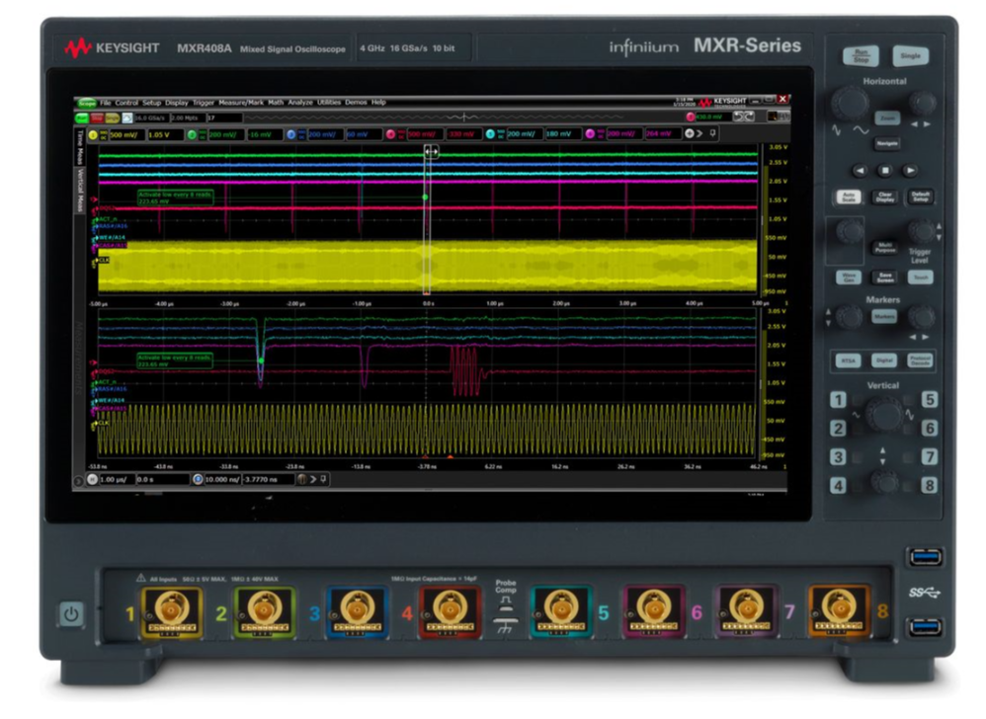Click the Clear Display hardware key
Screen dimensions: 986x719
click(885, 198)
